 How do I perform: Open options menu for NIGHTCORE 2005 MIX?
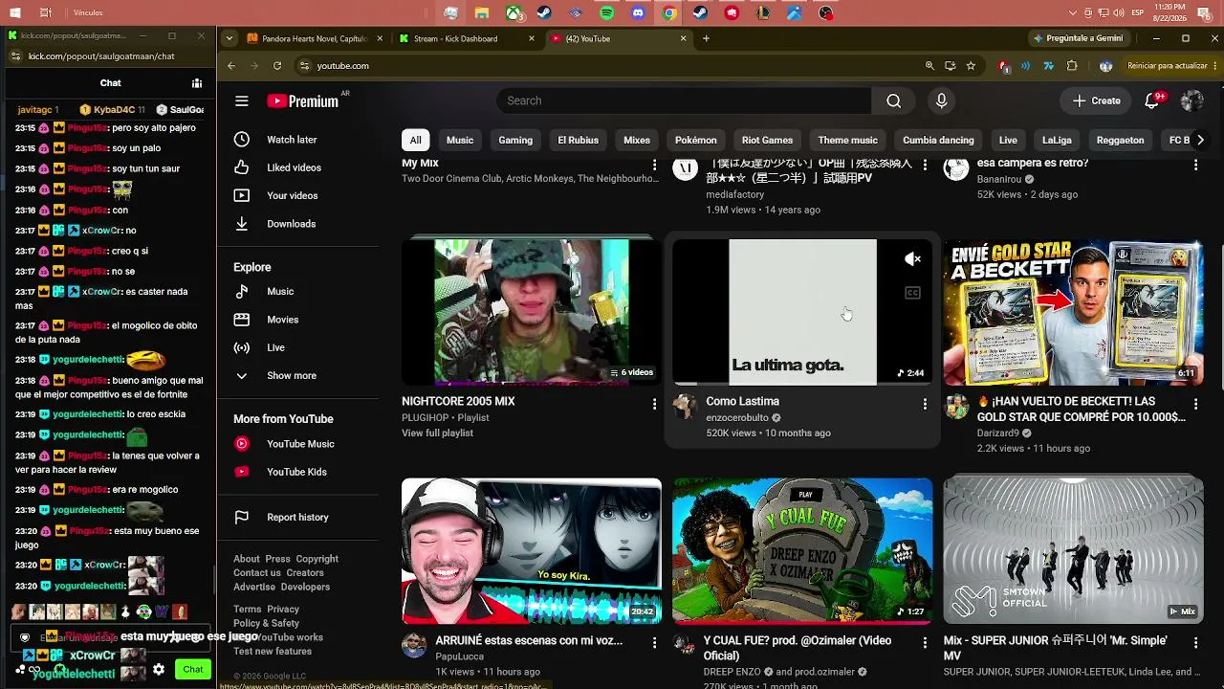click(x=654, y=405)
